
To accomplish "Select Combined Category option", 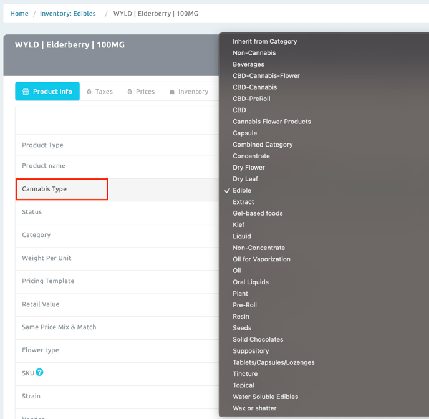I will (263, 145).
